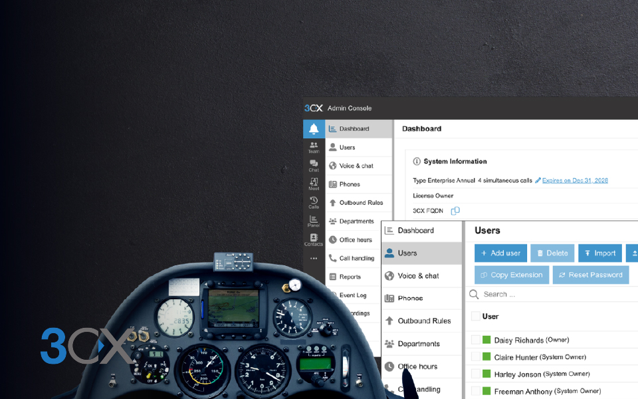Open Call handling in the back Admin Console menu
The image size is (638, 399).
click(354, 258)
